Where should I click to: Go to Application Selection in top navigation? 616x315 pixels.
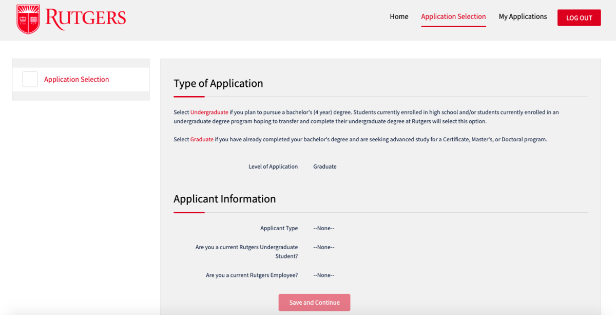(x=453, y=16)
